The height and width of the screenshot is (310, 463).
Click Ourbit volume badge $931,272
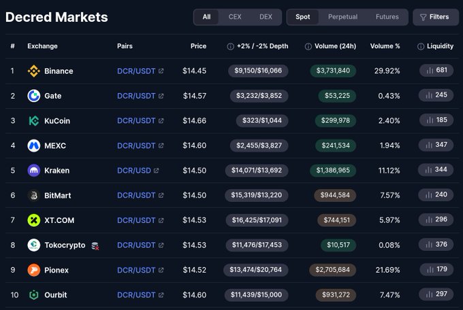(336, 295)
